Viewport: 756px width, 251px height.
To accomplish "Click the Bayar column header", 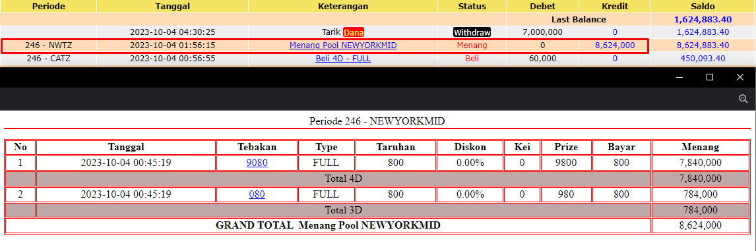I will coord(621,147).
